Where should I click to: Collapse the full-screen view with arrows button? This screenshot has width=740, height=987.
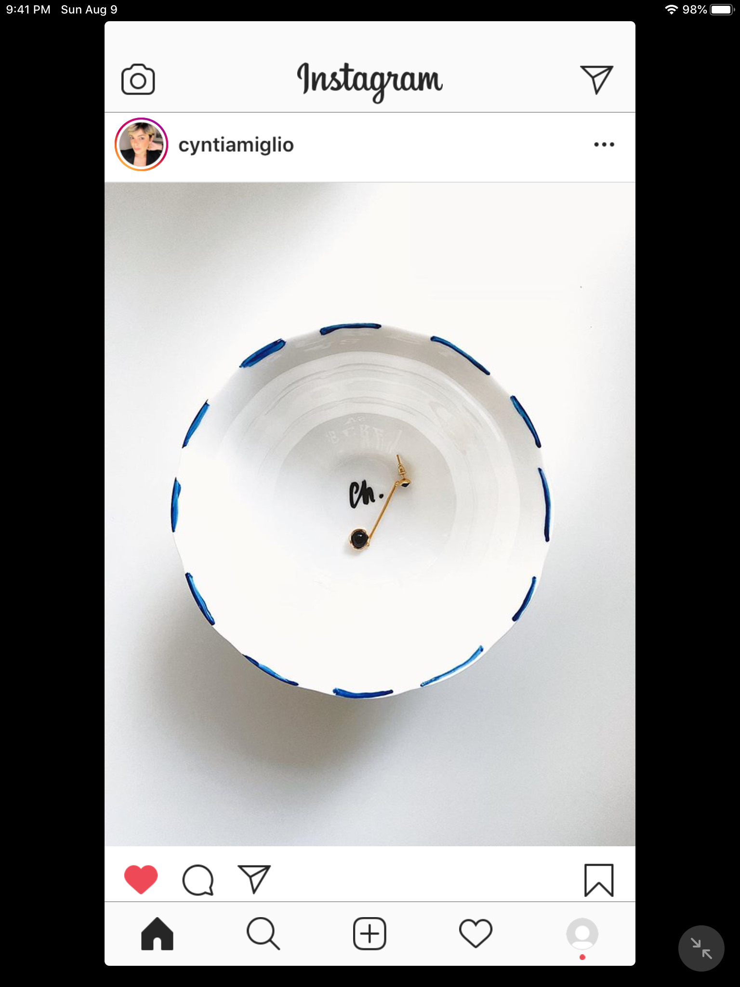[x=701, y=948]
